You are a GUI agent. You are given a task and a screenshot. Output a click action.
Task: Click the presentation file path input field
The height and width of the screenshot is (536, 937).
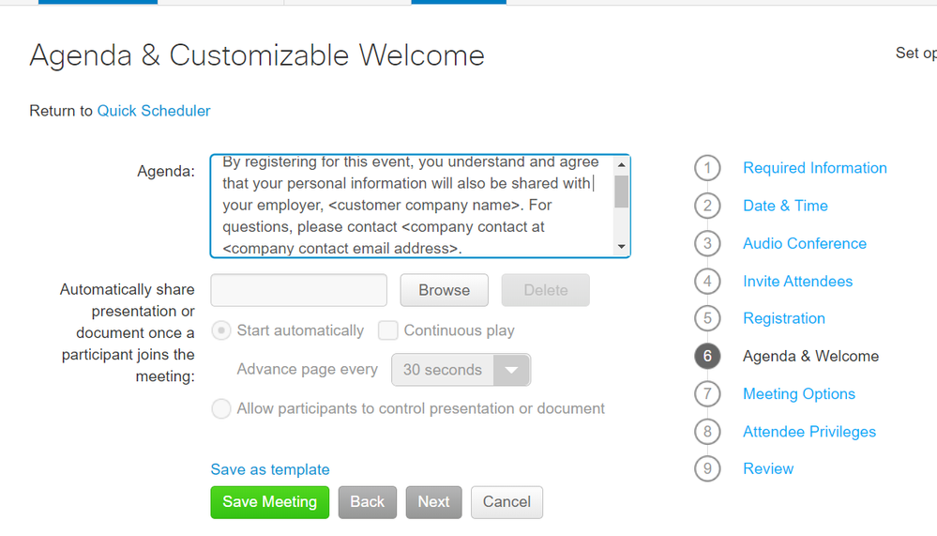299,290
